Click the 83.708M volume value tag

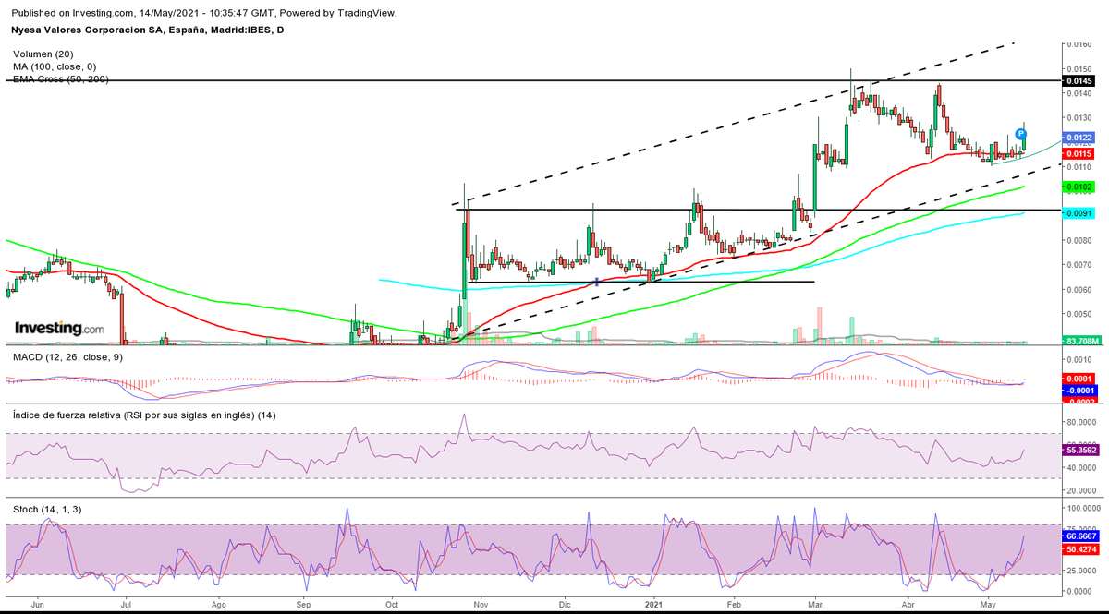tap(1081, 341)
